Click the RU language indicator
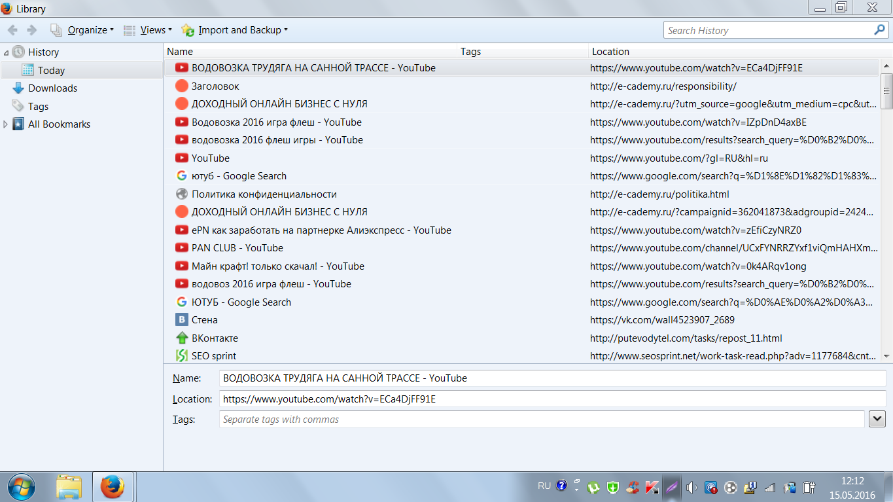Image resolution: width=893 pixels, height=502 pixels. pyautogui.click(x=544, y=486)
